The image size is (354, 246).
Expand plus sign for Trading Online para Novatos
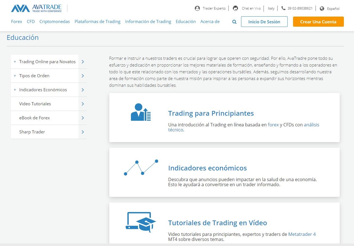15,62
